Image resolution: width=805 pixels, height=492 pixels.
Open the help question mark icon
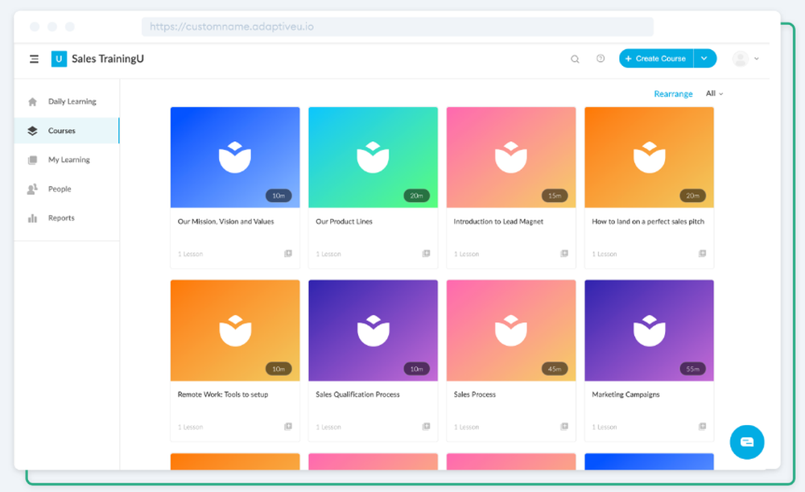point(601,59)
